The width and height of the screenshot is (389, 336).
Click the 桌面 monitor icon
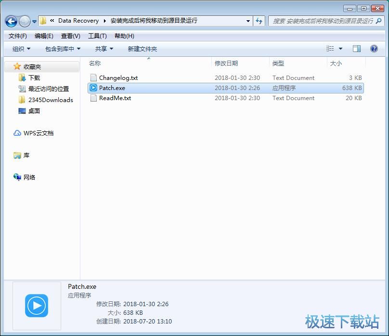click(22, 111)
